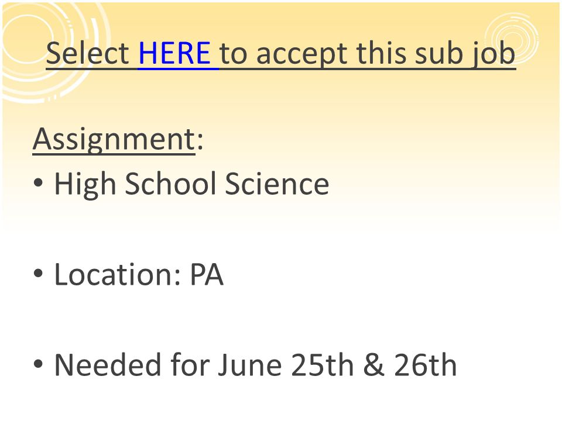
Task: Click the word Science
Action: tap(277, 183)
